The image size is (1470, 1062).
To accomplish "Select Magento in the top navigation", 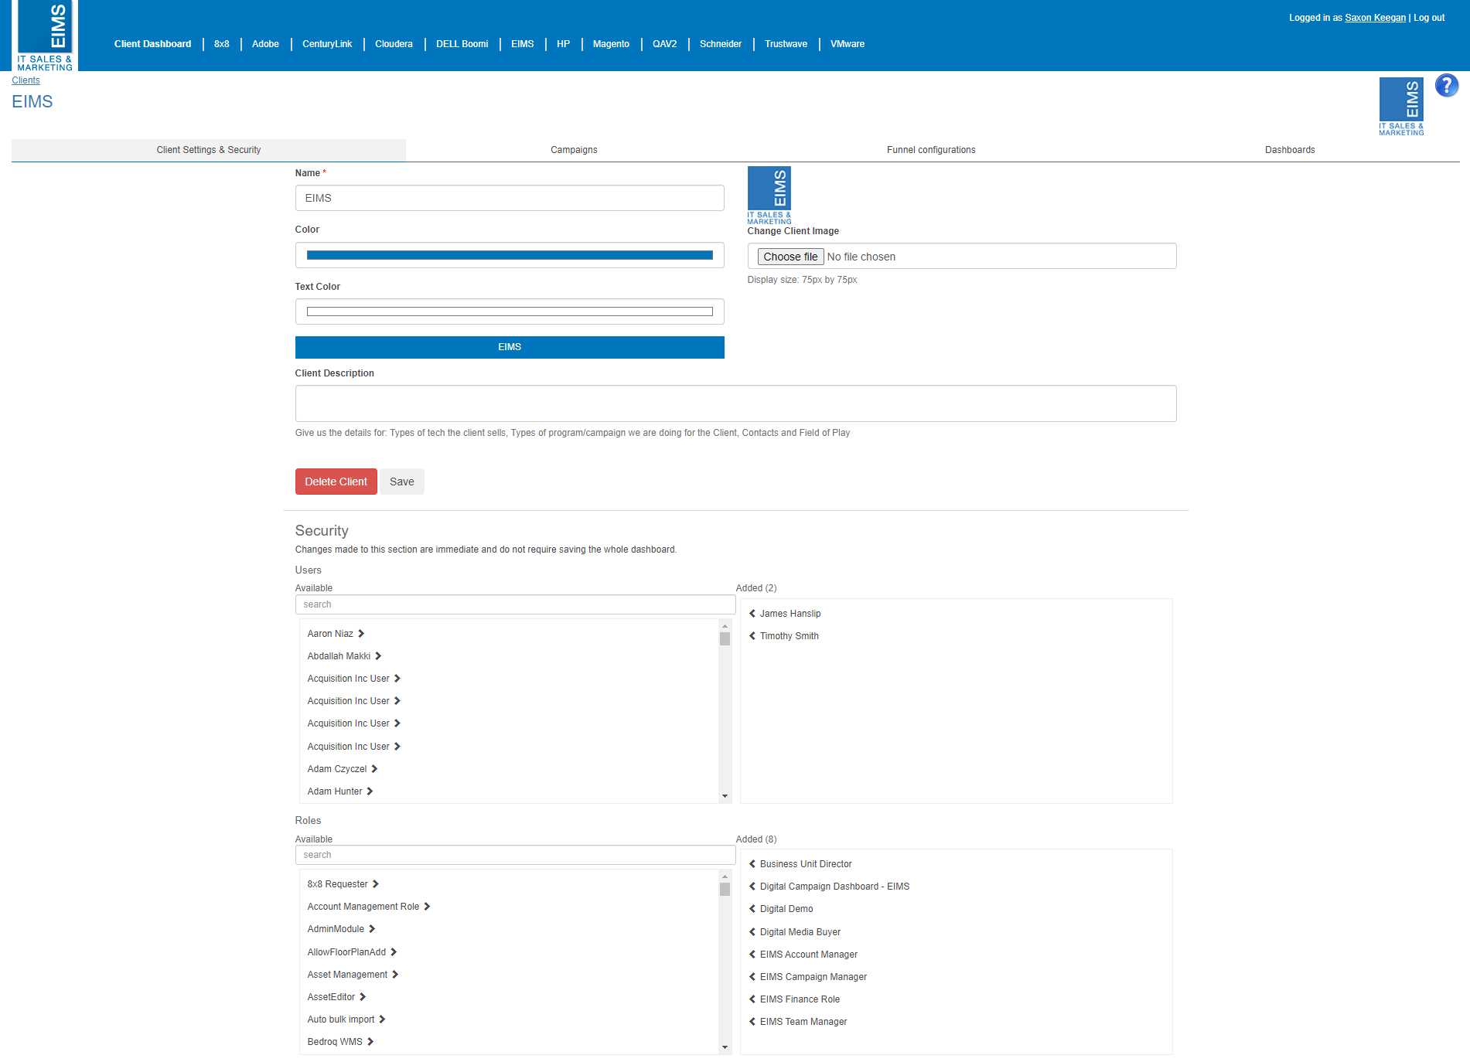I will (x=611, y=44).
